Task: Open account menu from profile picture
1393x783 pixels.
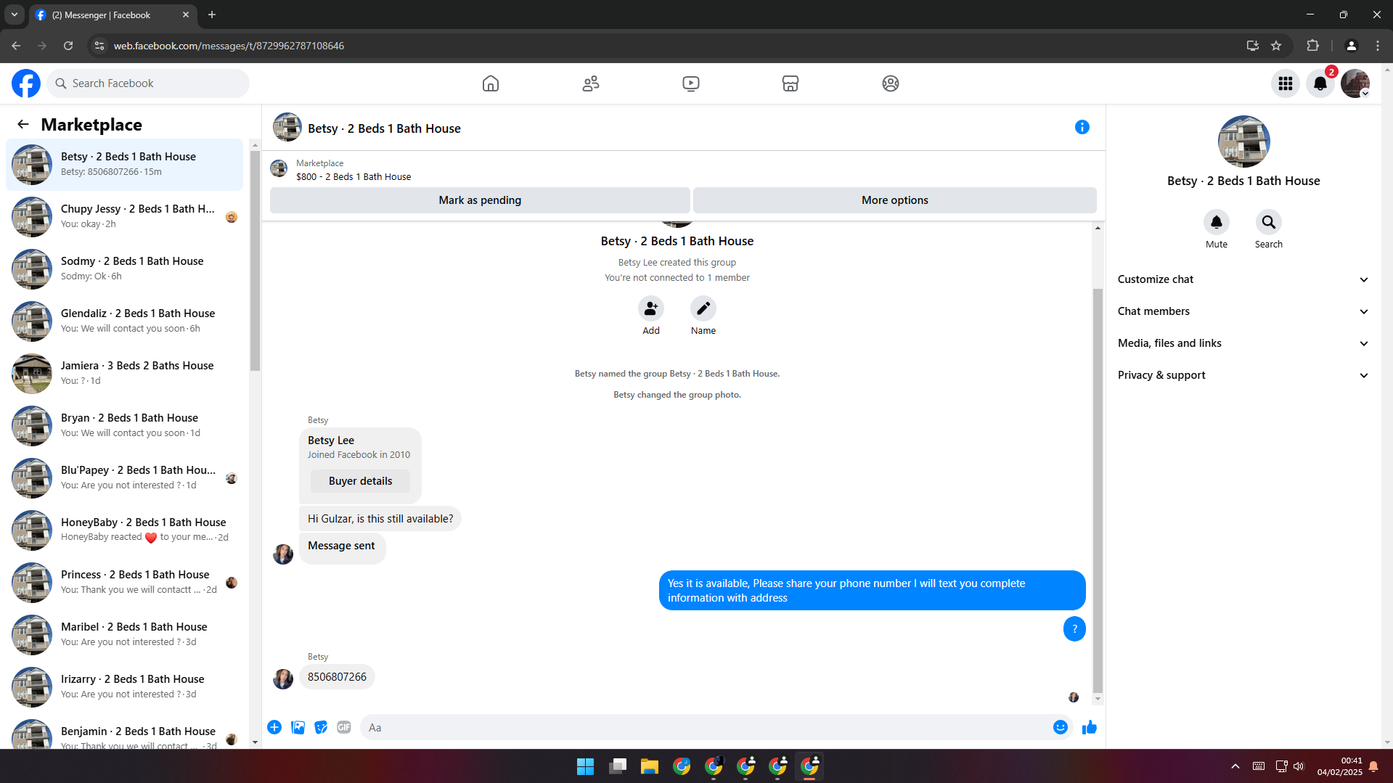Action: (1355, 83)
